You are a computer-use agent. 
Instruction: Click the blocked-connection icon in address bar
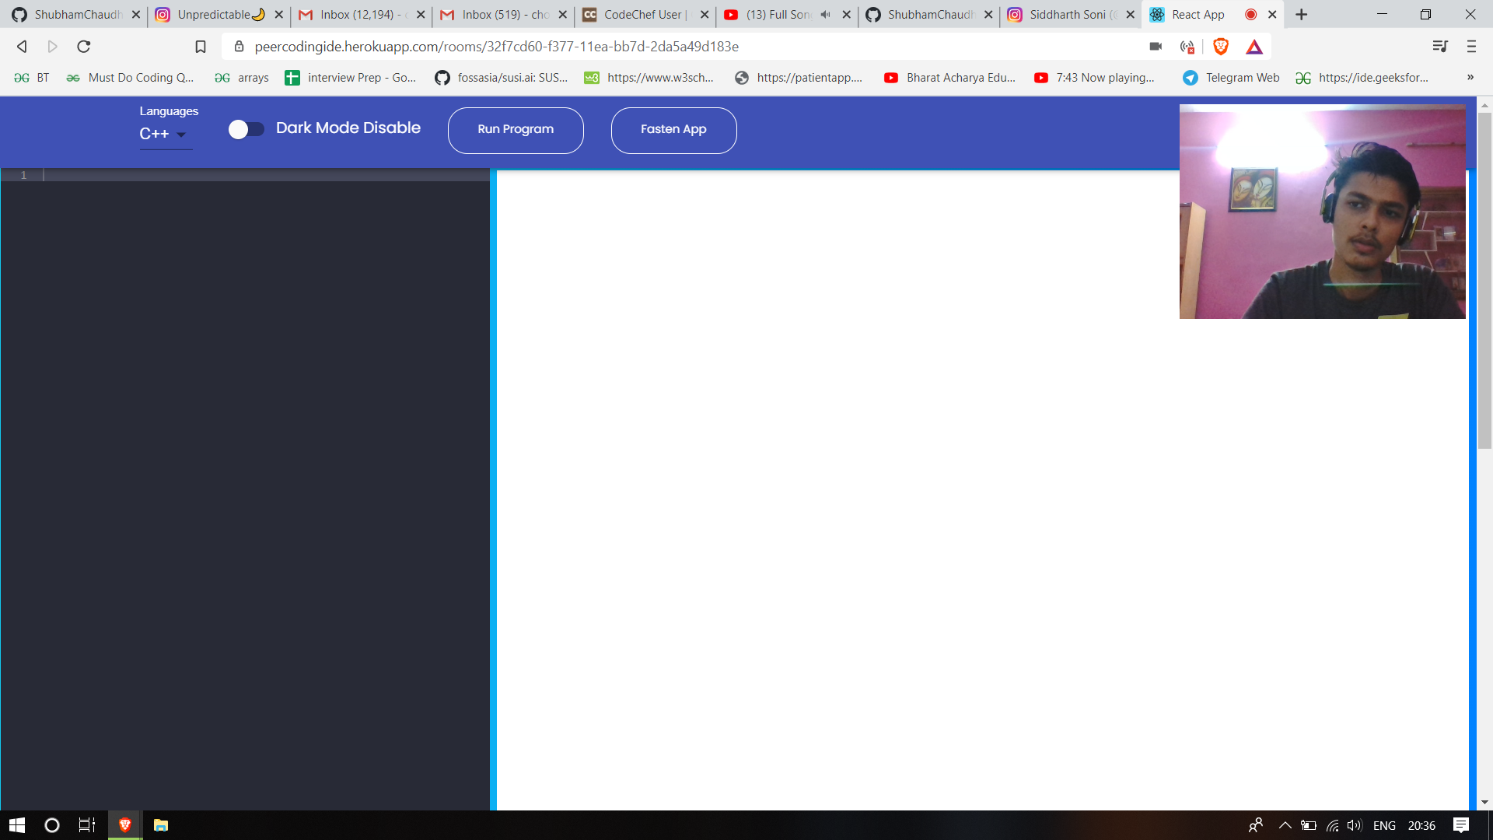click(x=1187, y=47)
